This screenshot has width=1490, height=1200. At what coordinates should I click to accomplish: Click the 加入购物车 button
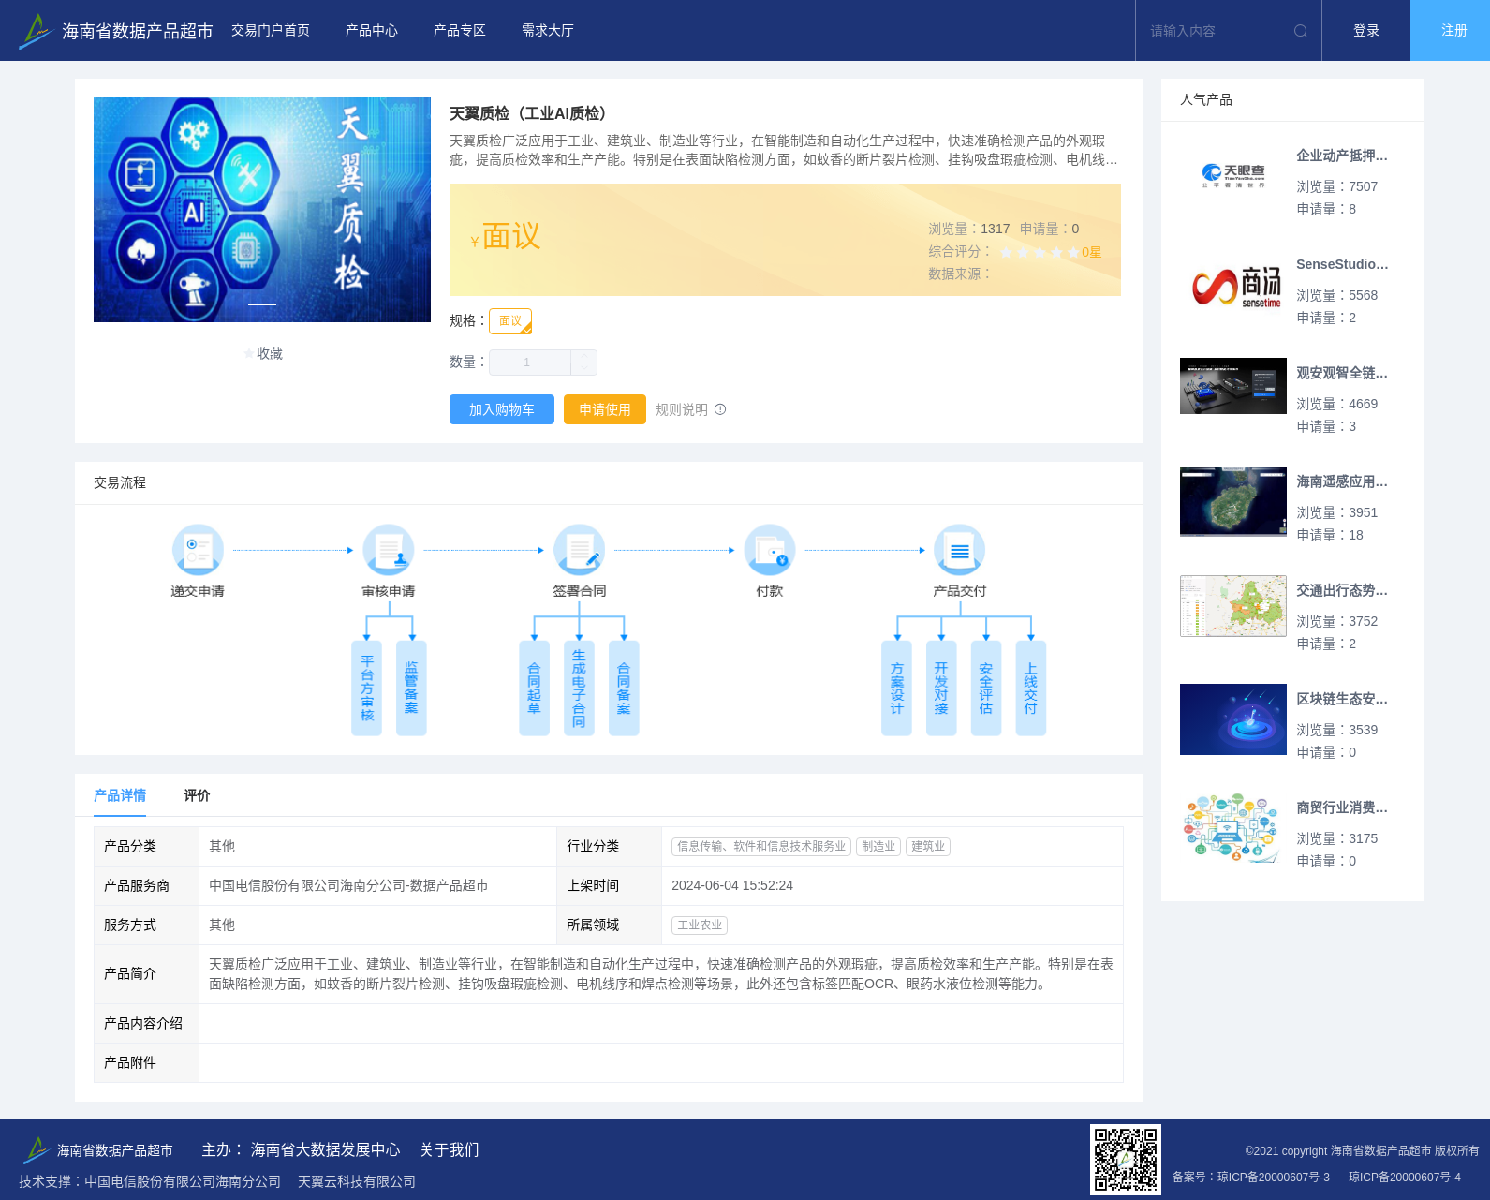502,409
